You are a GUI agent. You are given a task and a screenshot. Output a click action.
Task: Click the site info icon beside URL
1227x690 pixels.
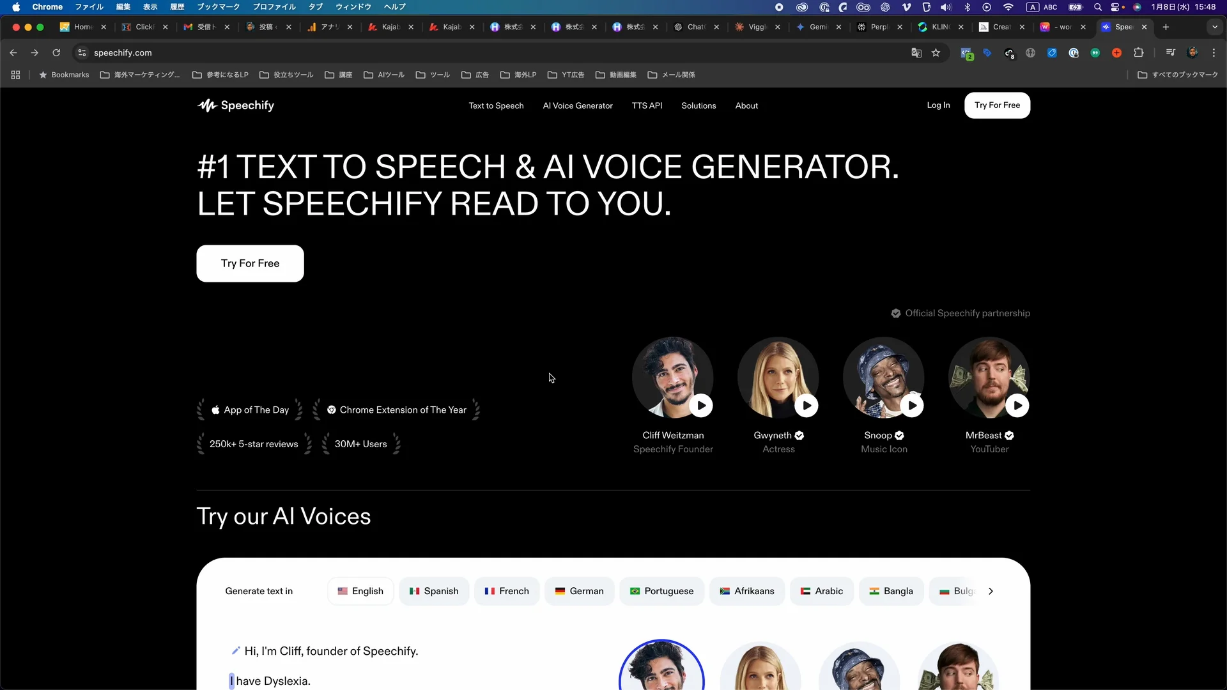[x=82, y=53]
